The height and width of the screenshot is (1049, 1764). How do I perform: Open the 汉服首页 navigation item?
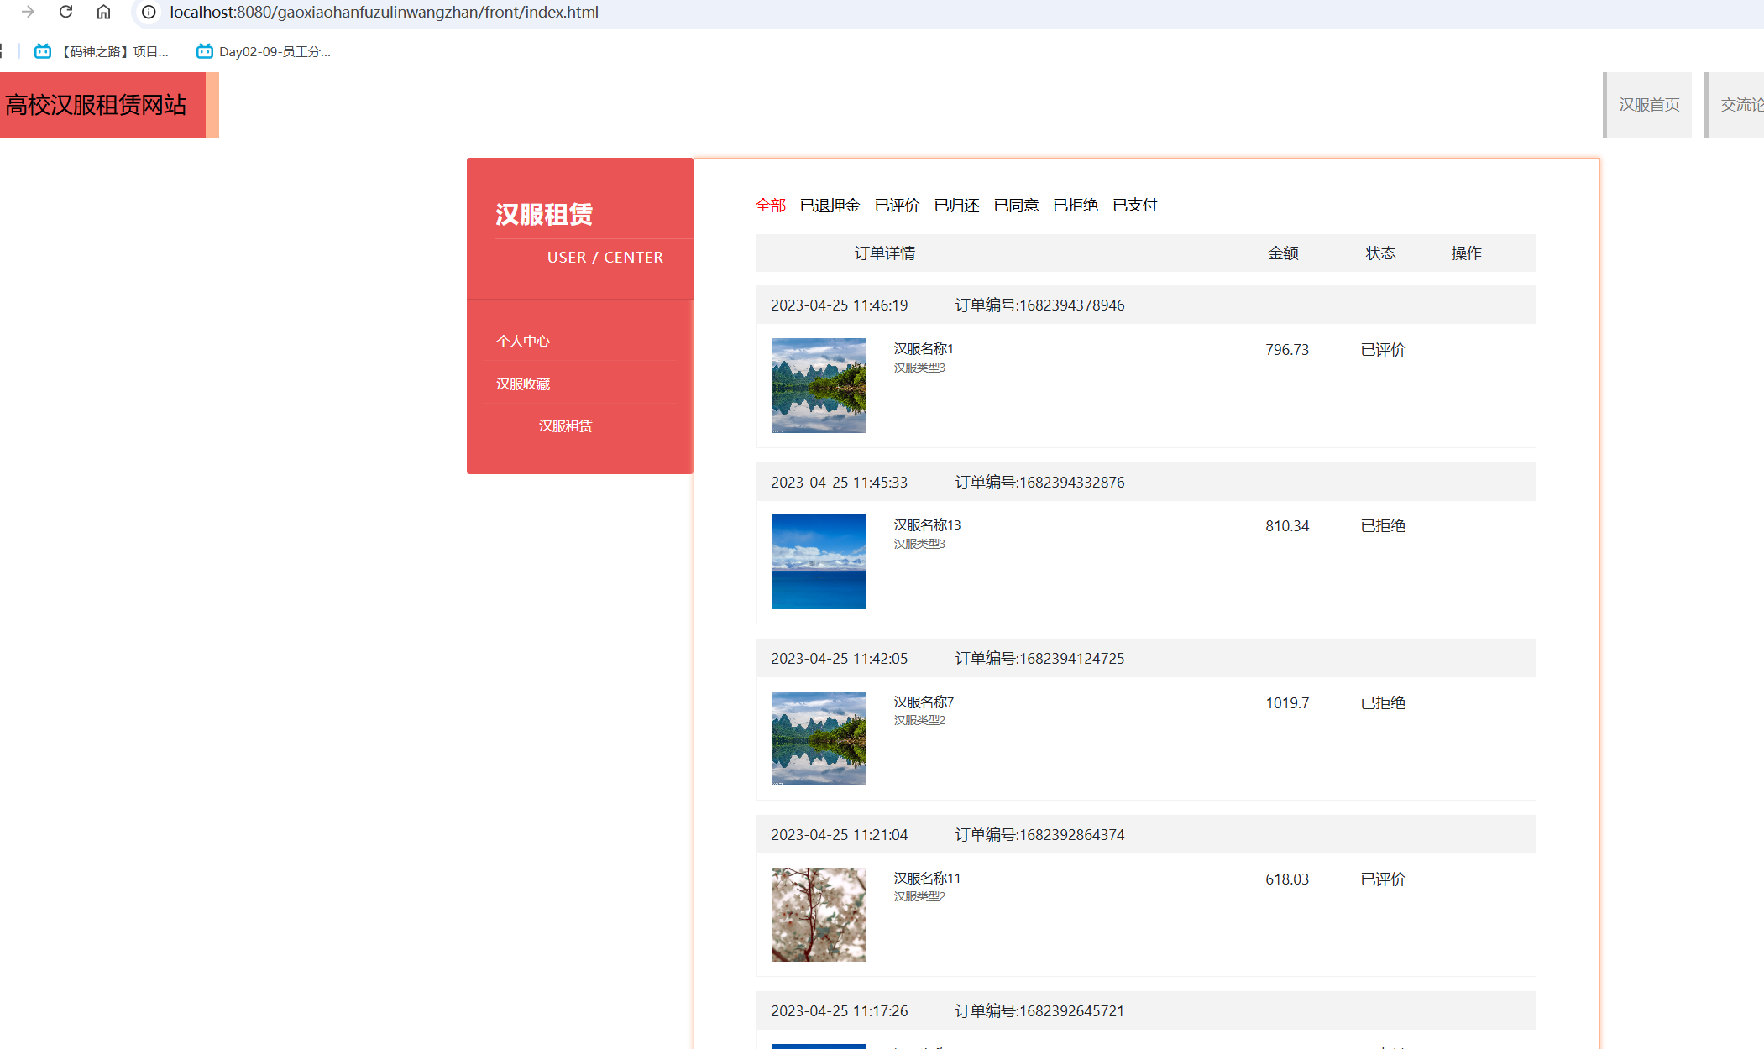pyautogui.click(x=1648, y=105)
